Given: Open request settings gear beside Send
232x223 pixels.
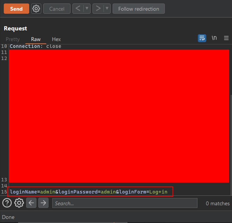Looking at the screenshot, I should click(36, 9).
